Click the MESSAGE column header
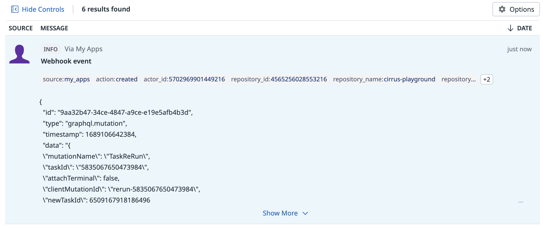Viewport: 543px width, 228px height. 54,28
